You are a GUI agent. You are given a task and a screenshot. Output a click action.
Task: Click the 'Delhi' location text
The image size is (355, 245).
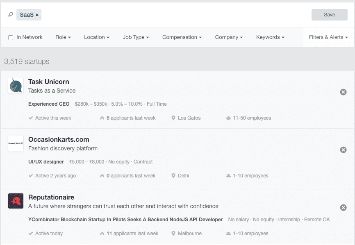point(184,175)
